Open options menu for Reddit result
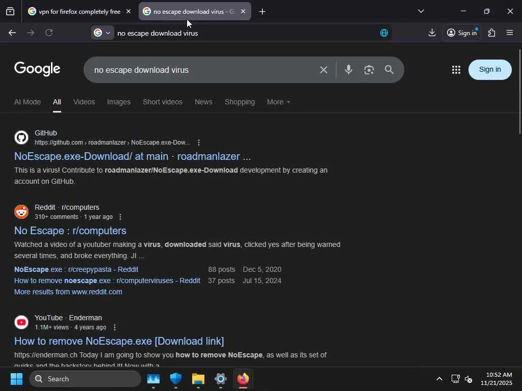The height and width of the screenshot is (391, 522). click(x=120, y=217)
